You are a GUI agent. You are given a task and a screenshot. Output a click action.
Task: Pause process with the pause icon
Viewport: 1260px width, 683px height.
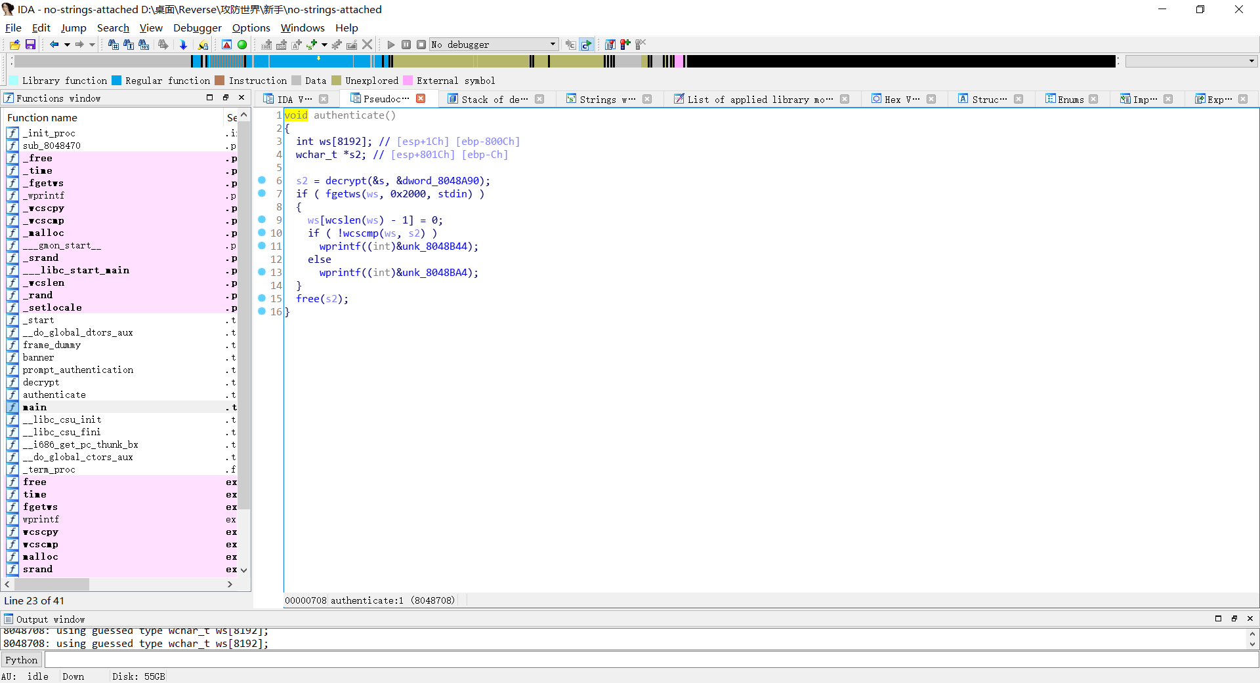coord(406,45)
